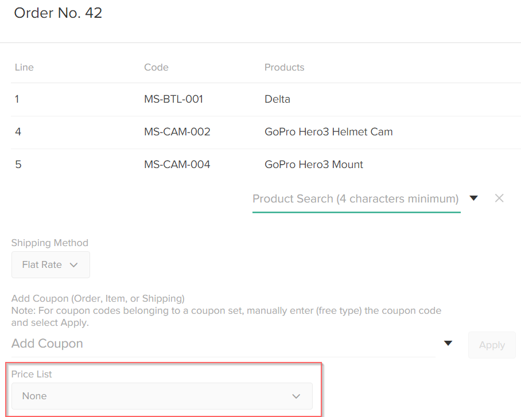Clear the product search with the X icon
This screenshot has width=521, height=417.
pyautogui.click(x=499, y=198)
